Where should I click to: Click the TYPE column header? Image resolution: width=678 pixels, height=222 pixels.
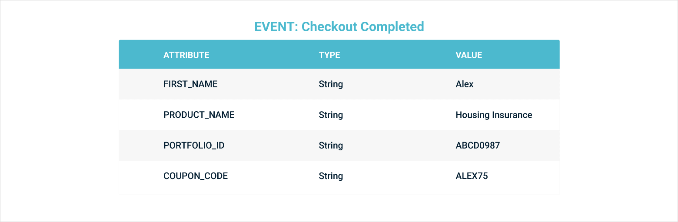click(329, 55)
